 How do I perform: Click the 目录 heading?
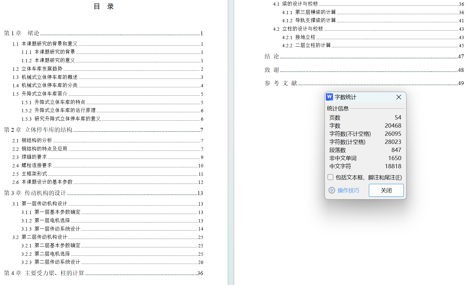[104, 6]
